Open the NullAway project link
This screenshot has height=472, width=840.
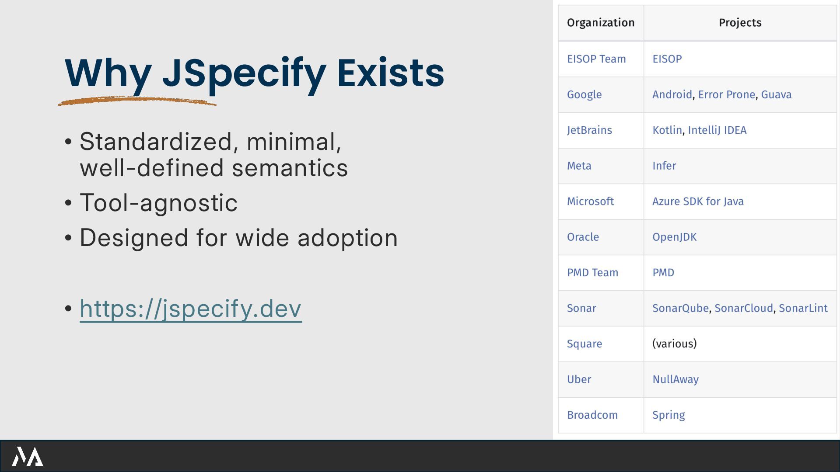[x=675, y=379]
